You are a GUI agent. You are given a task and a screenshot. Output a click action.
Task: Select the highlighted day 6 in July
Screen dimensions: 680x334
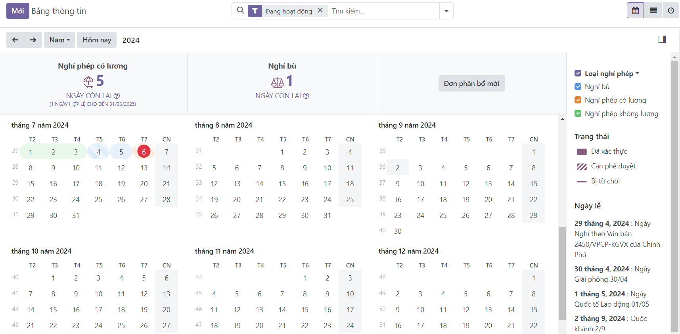[x=144, y=152]
